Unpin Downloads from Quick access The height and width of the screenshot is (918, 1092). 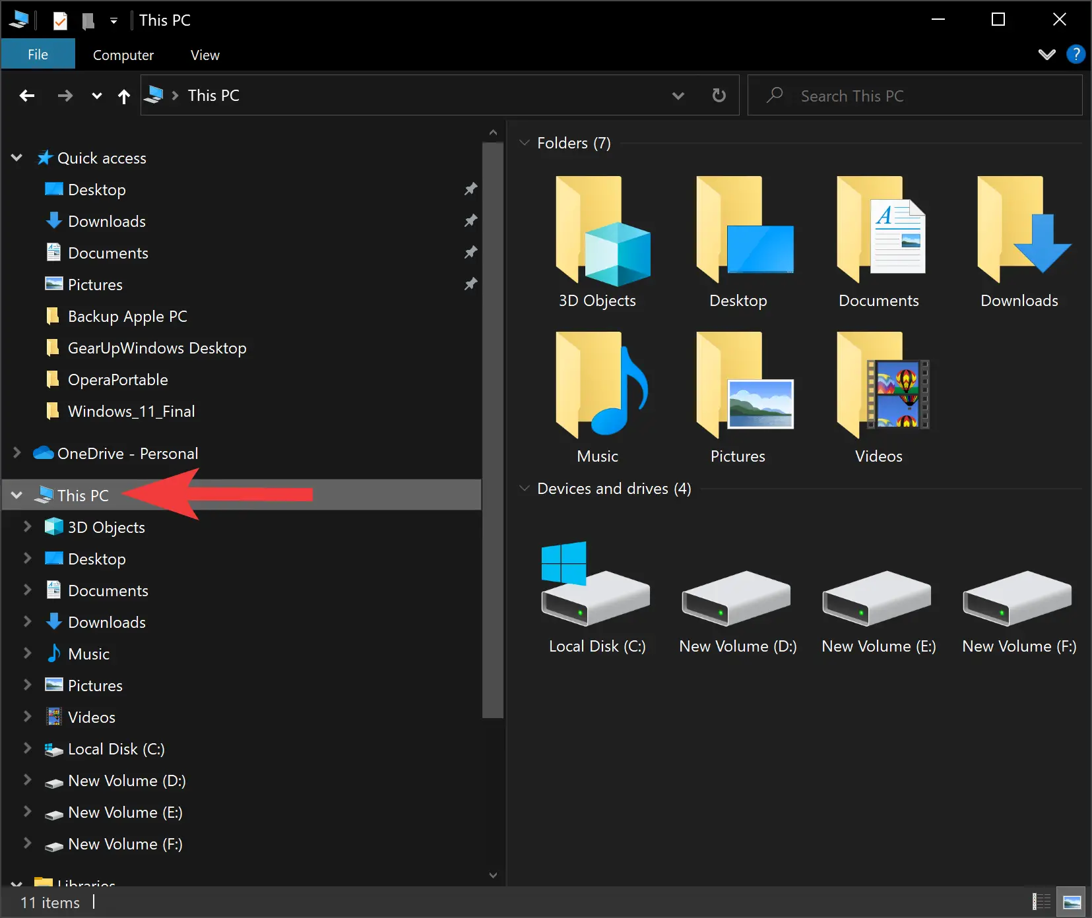point(470,221)
